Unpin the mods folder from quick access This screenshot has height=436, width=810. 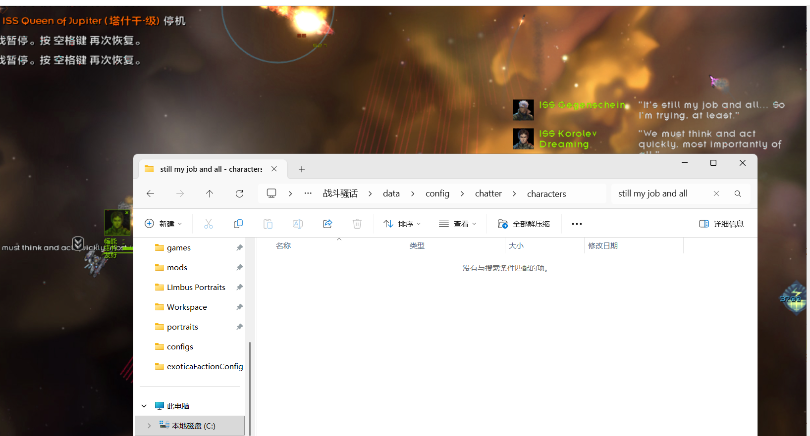click(239, 267)
